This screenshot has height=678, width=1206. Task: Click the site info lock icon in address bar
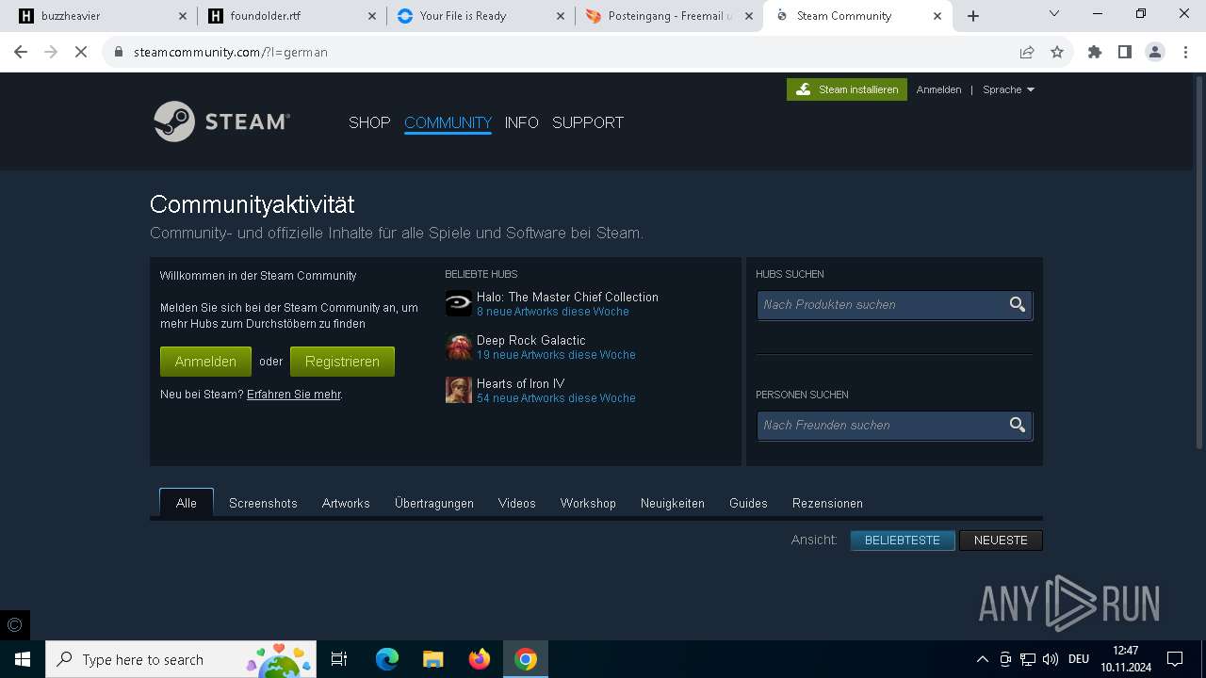pos(119,52)
